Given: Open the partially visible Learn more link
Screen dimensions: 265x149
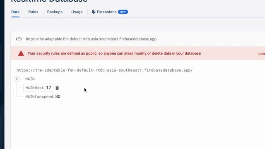Looking at the screenshot, I should click(261, 53).
